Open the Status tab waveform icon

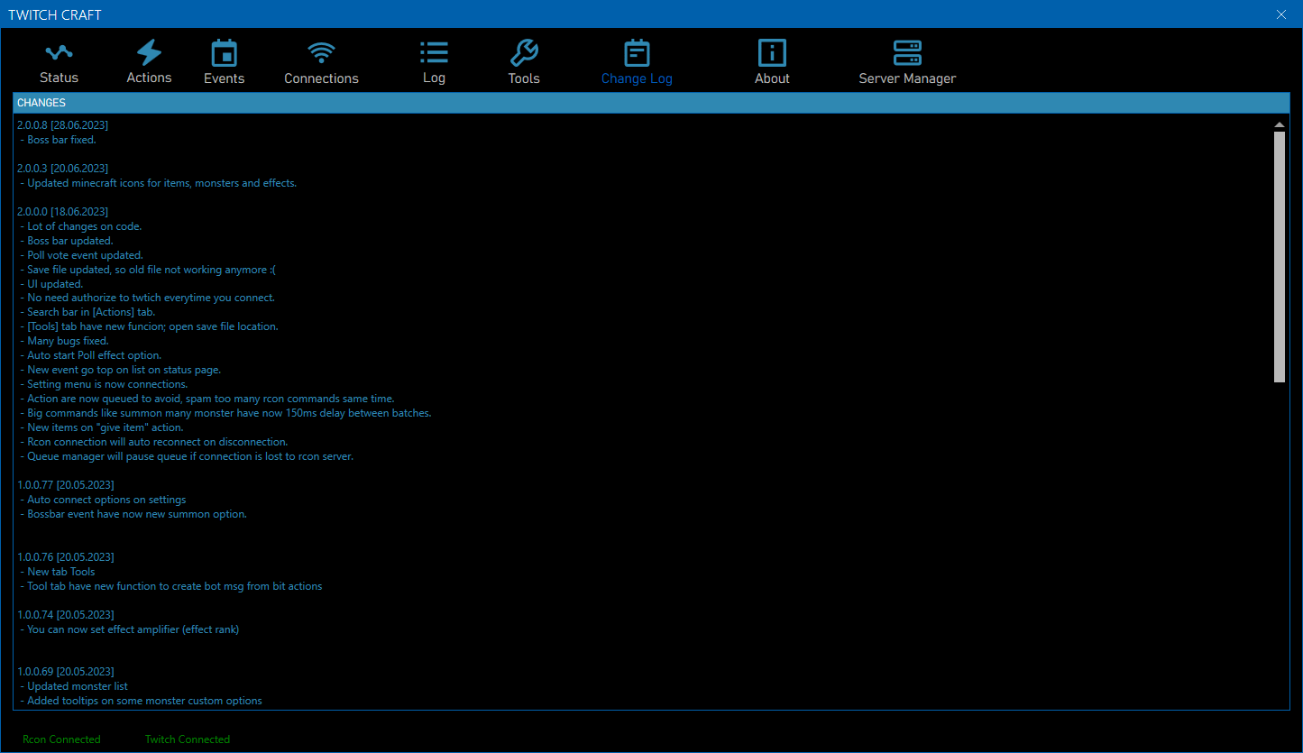click(x=59, y=52)
